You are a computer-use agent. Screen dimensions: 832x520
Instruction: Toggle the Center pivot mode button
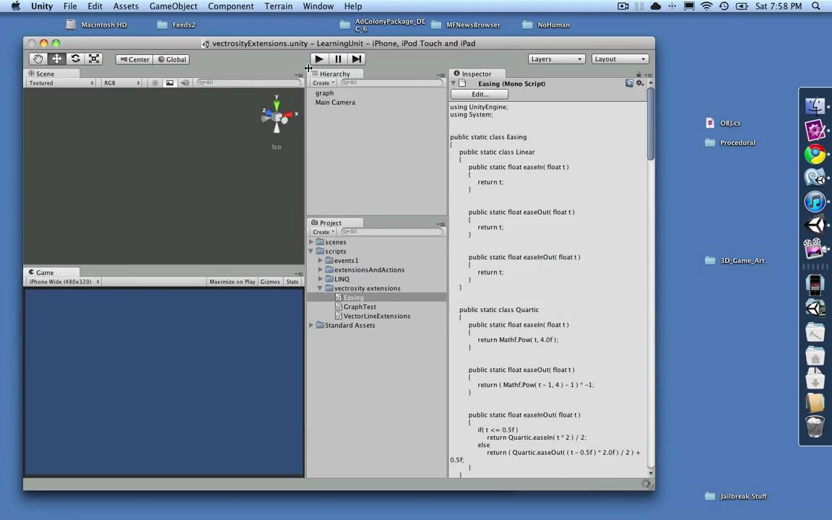tap(134, 59)
